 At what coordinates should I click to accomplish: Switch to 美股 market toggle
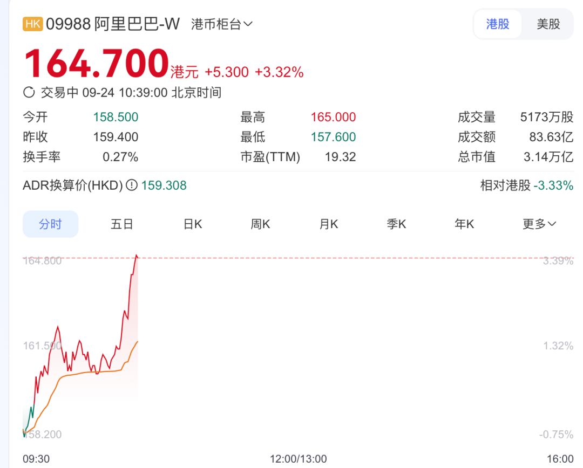coord(548,24)
